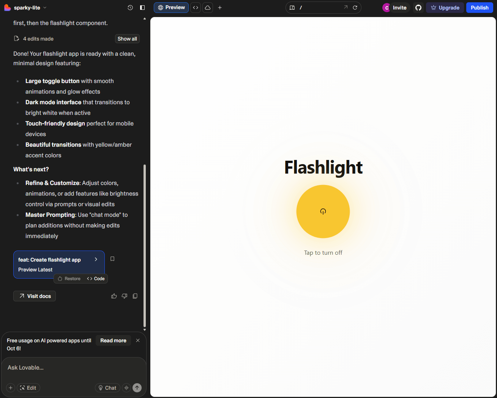This screenshot has width=497, height=398.
Task: Toggle the sidebar panel visibility
Action: (142, 7)
